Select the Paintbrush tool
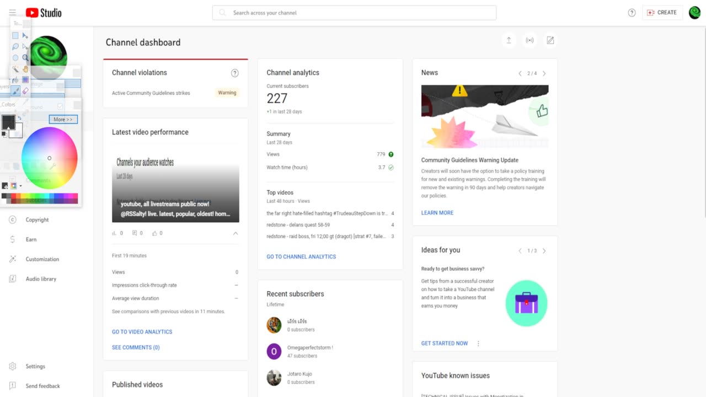The height and width of the screenshot is (397, 706). (15, 91)
